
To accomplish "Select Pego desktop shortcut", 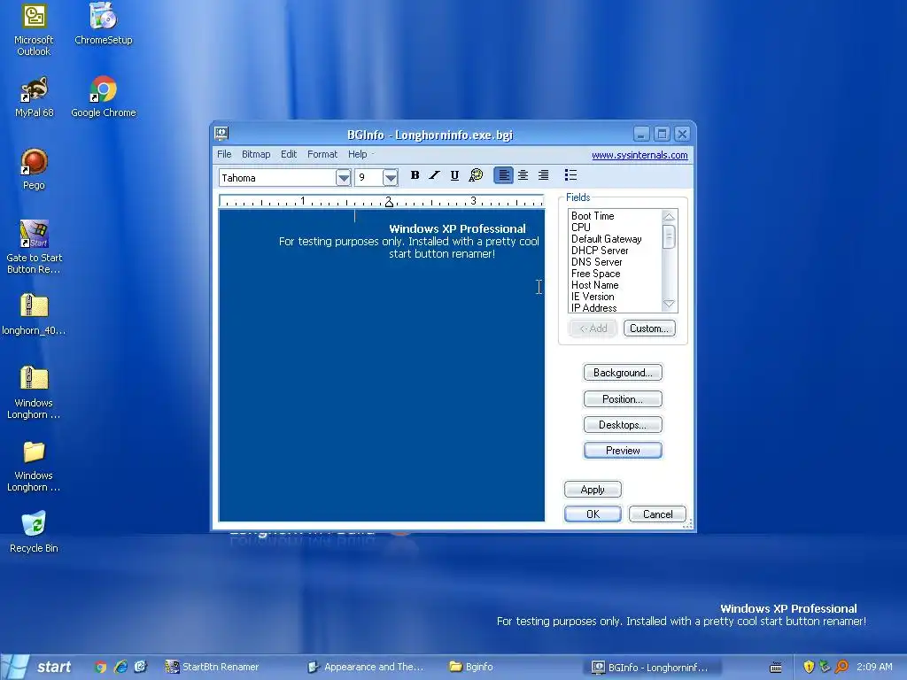I will [x=34, y=169].
